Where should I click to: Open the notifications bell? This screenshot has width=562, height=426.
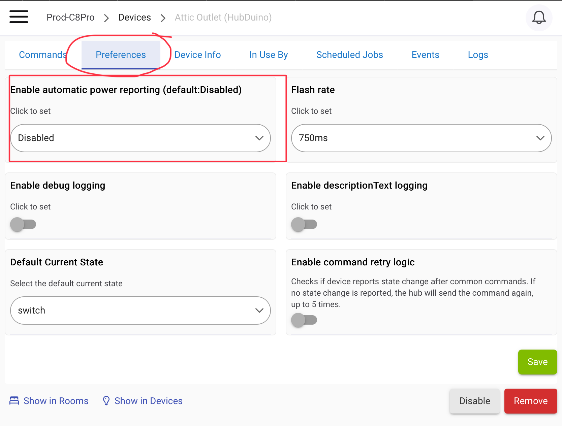coord(539,18)
